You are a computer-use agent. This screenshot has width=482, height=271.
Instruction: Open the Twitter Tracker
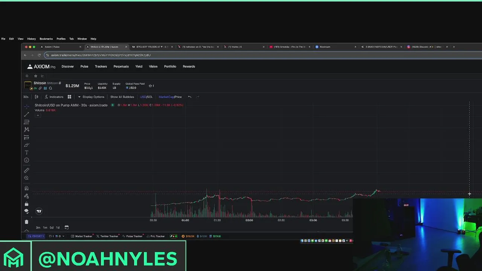107,236
